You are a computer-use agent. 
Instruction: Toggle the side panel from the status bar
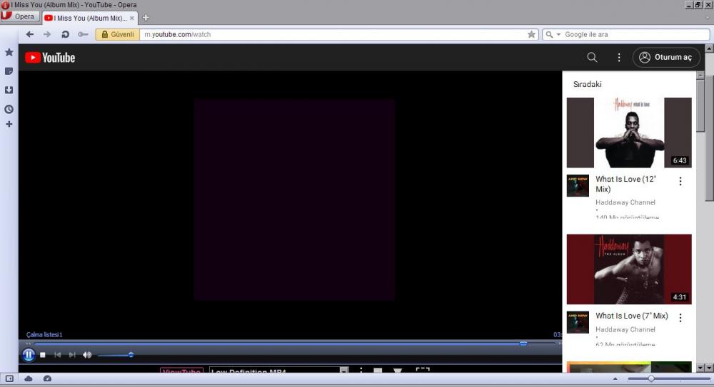(9, 378)
